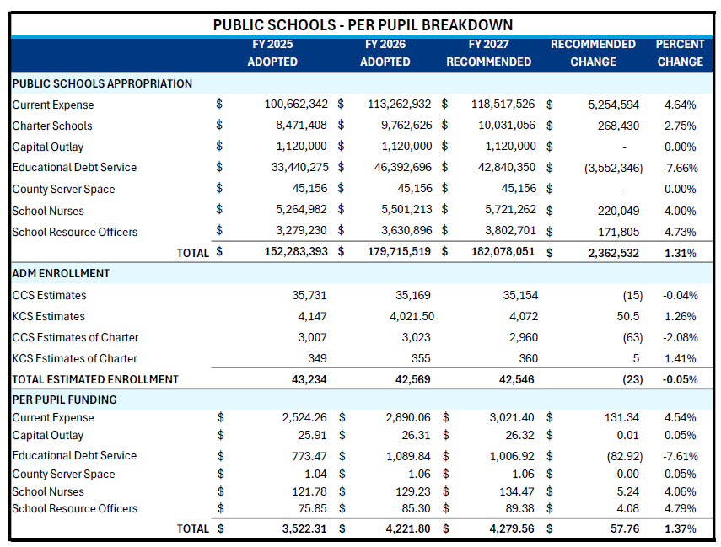Select the -0.05% enrollment percent change
This screenshot has height=547, width=721.
[681, 379]
